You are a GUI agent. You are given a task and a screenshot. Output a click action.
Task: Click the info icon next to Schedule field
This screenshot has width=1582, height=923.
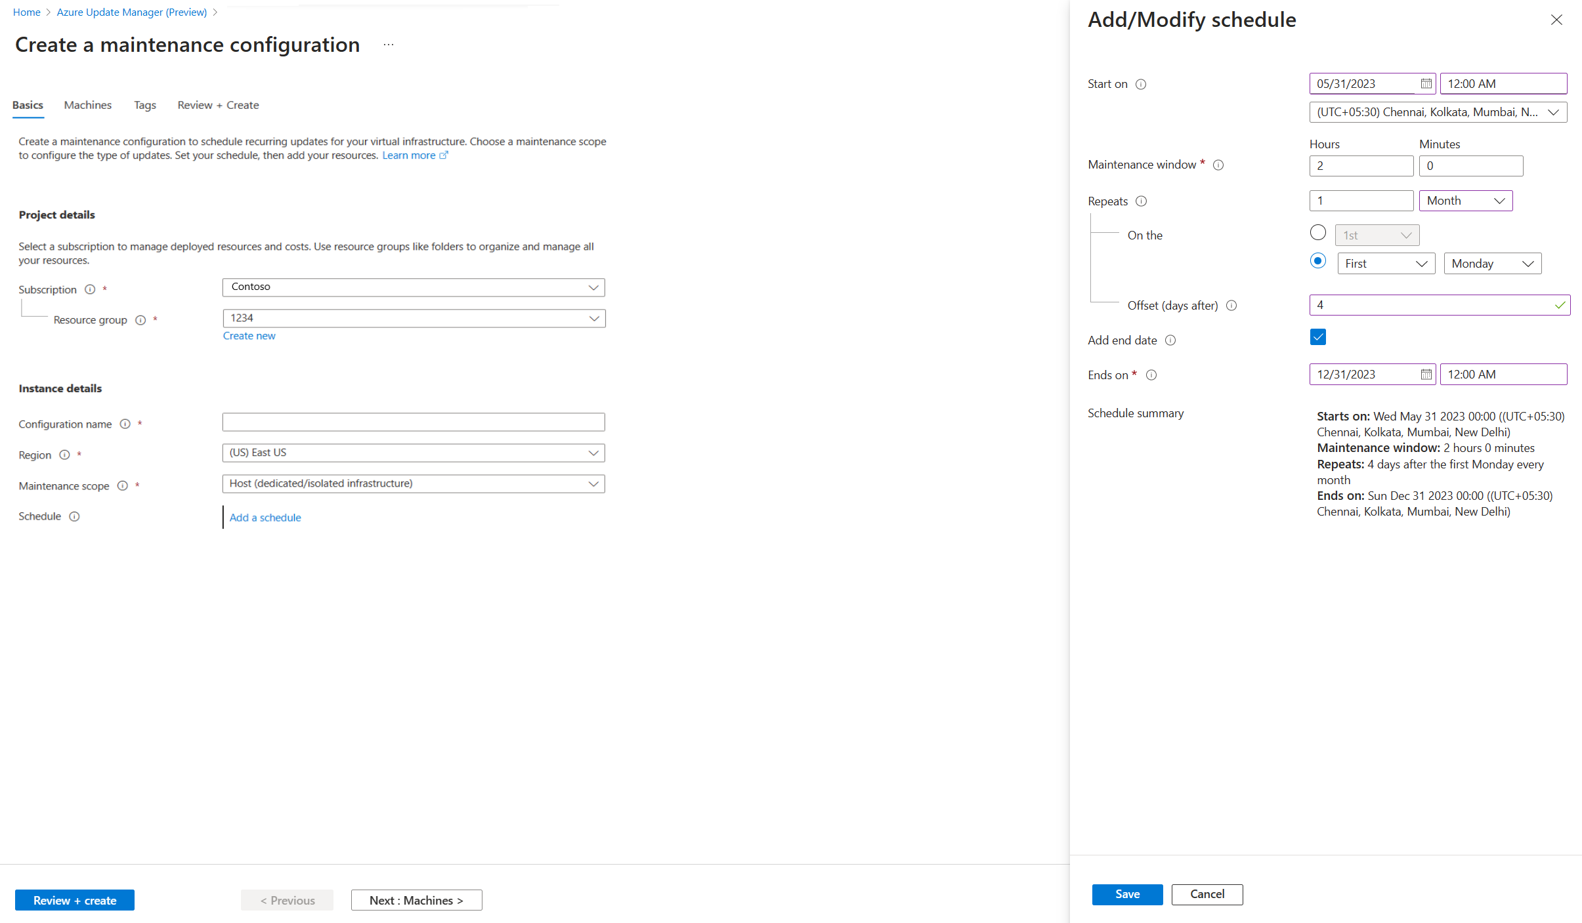(x=74, y=516)
